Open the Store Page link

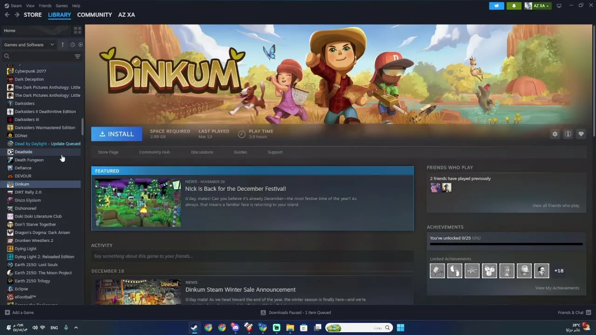108,152
